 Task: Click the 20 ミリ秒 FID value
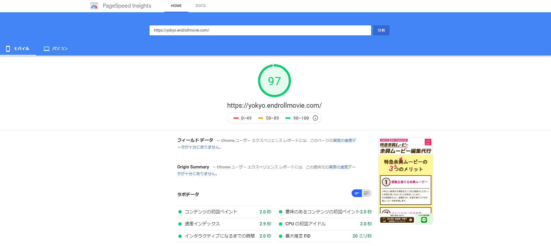(362, 236)
